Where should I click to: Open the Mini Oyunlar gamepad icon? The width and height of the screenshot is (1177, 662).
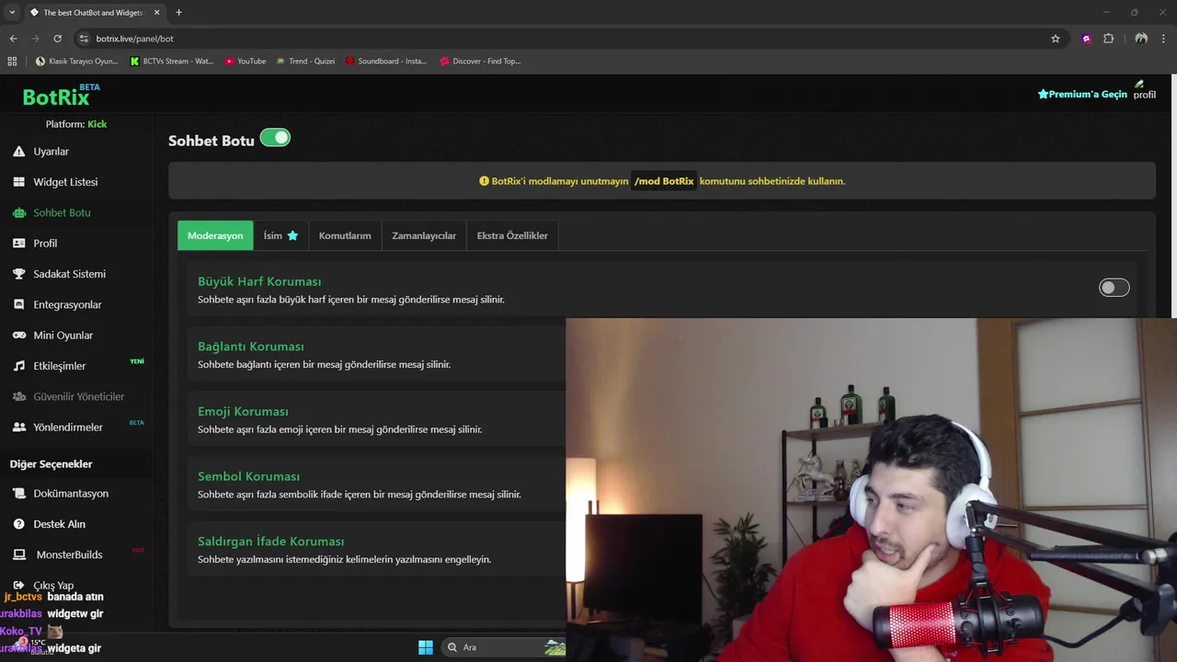click(18, 336)
